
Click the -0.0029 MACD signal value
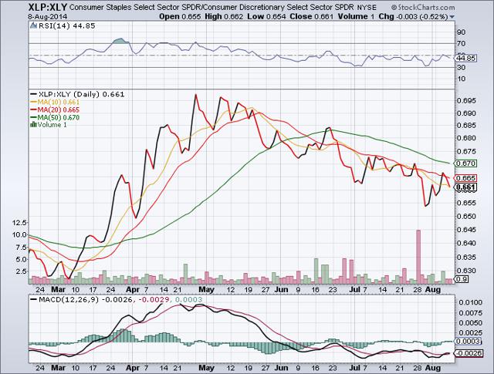(154, 299)
